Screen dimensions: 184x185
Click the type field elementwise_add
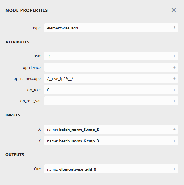(107, 28)
